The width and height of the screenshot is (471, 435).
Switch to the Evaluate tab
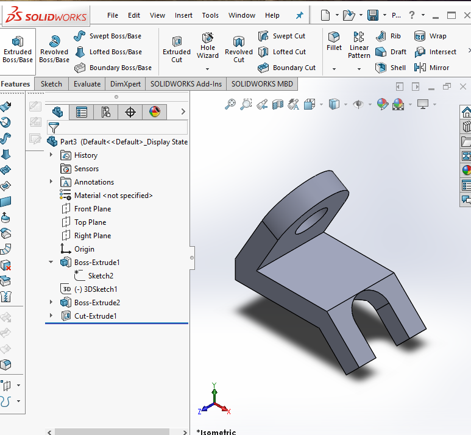pyautogui.click(x=87, y=84)
